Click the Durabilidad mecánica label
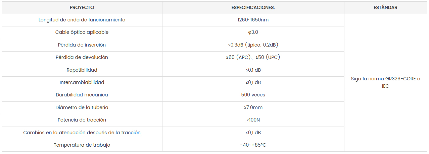The width and height of the screenshot is (429, 154). [x=82, y=95]
